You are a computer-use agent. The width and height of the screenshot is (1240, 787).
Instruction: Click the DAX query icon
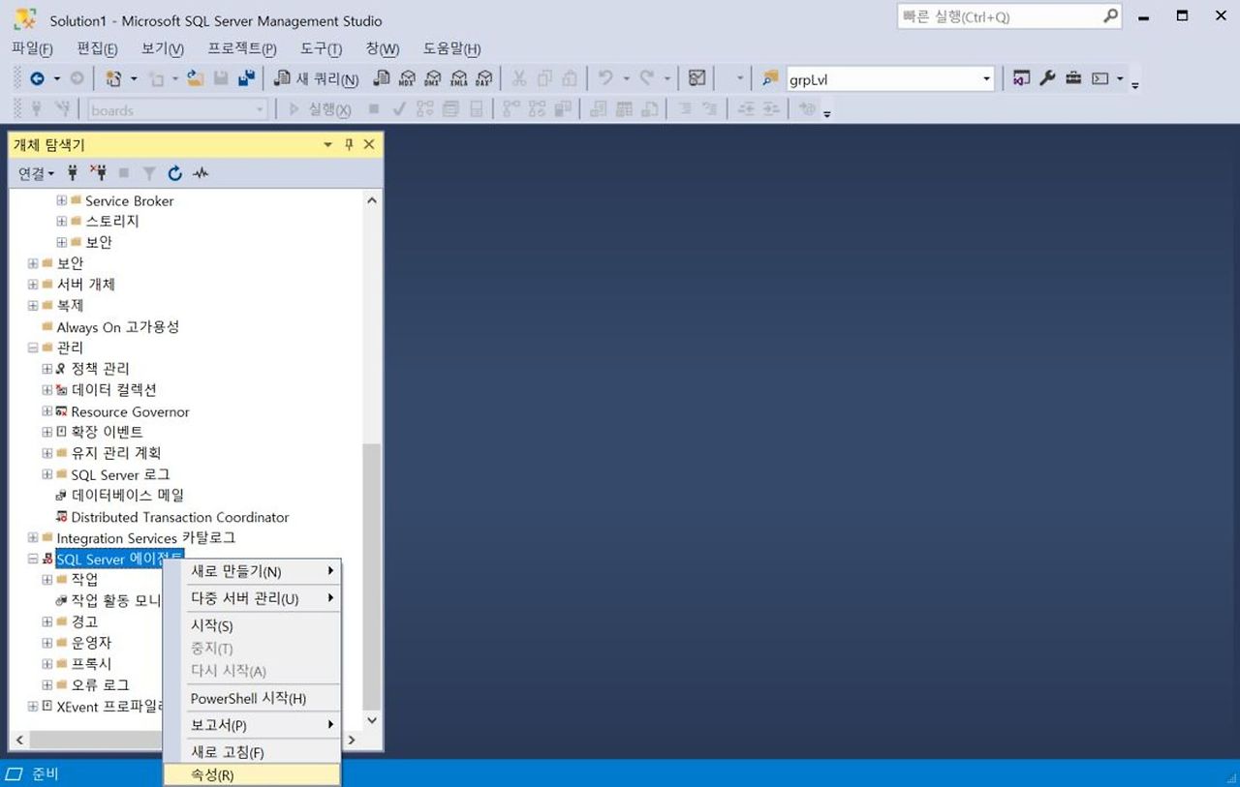tap(483, 79)
